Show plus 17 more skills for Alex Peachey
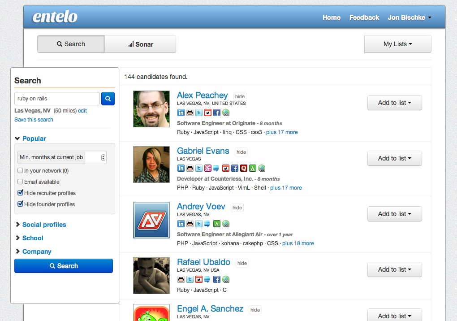The image size is (457, 321). [x=282, y=132]
